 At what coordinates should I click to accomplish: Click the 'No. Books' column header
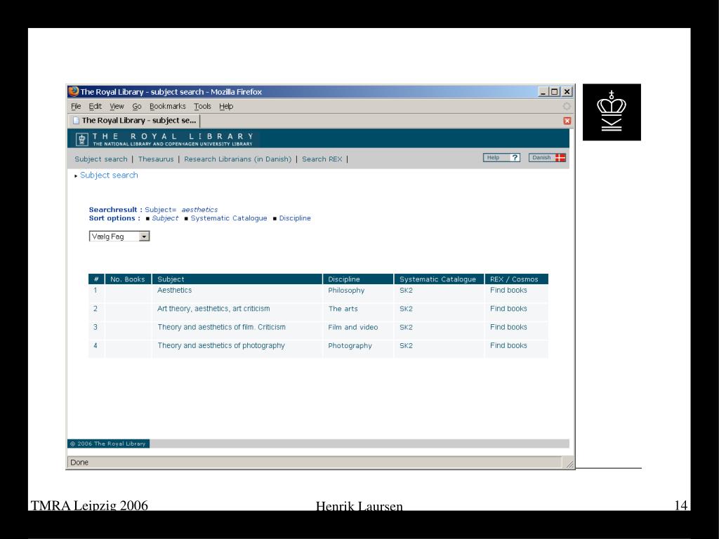(128, 279)
